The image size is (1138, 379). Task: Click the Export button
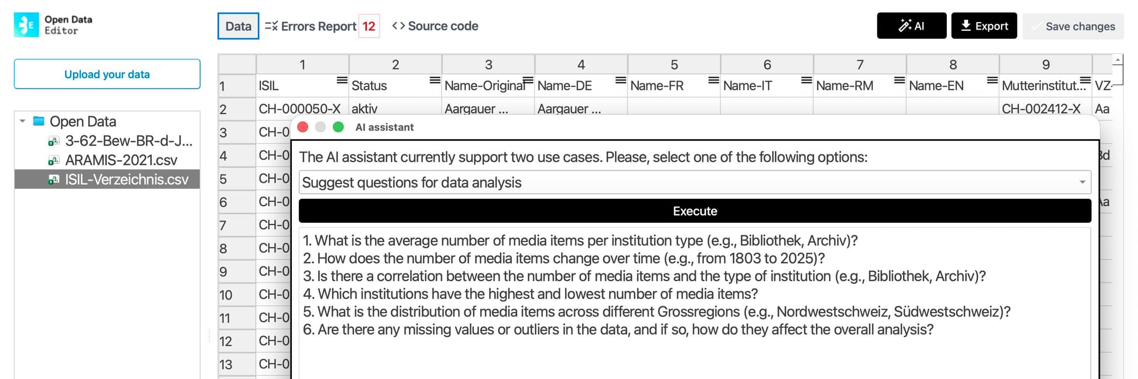[x=984, y=26]
